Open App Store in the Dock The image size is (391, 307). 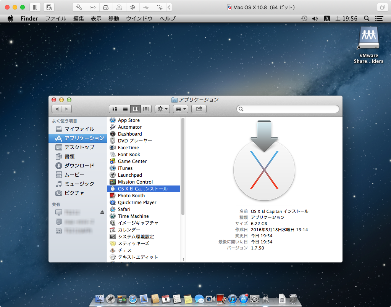[x=244, y=299]
